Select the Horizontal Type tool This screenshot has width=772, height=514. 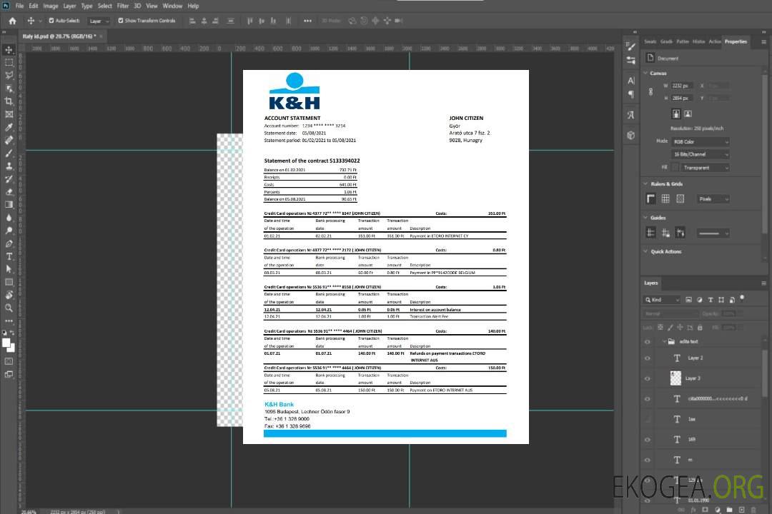coord(9,256)
